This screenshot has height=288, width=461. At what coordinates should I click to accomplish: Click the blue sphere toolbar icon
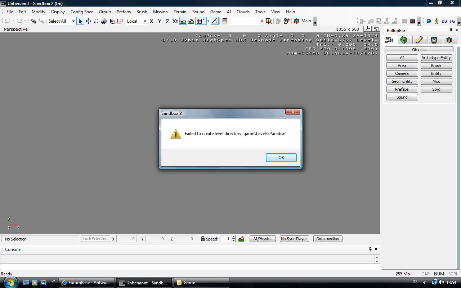[429, 21]
